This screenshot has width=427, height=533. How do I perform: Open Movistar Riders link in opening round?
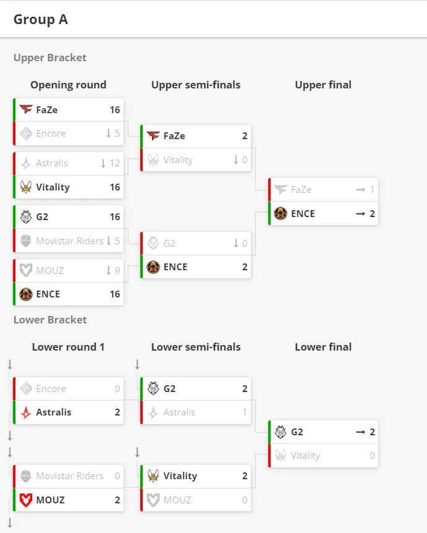point(70,241)
